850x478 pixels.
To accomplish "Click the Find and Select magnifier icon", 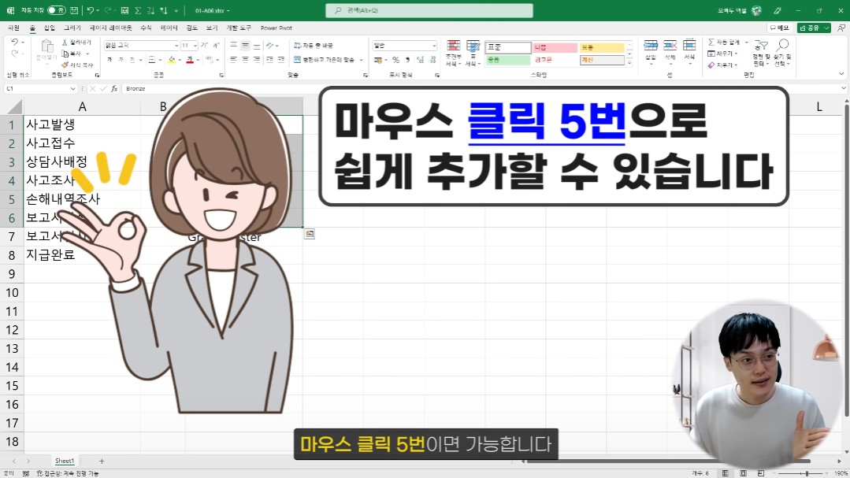I will point(784,43).
